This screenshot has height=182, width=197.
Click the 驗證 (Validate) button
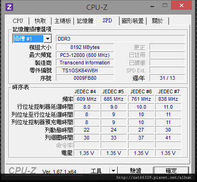(136, 171)
